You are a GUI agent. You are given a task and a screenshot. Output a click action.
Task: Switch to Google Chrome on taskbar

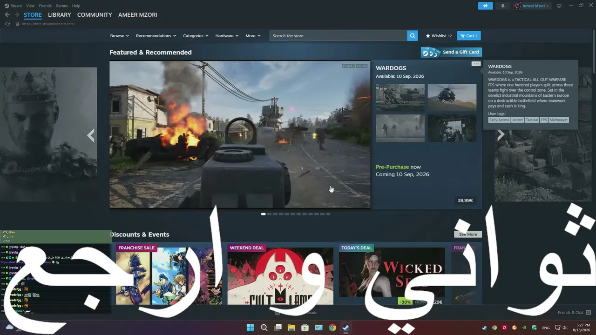point(332,328)
